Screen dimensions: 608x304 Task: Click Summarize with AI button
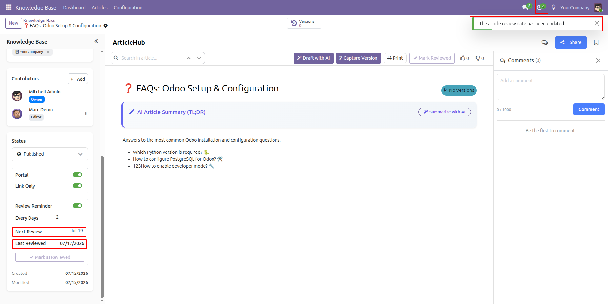tap(445, 112)
